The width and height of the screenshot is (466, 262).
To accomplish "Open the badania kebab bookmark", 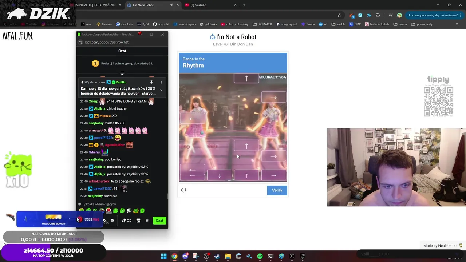I will [377, 24].
